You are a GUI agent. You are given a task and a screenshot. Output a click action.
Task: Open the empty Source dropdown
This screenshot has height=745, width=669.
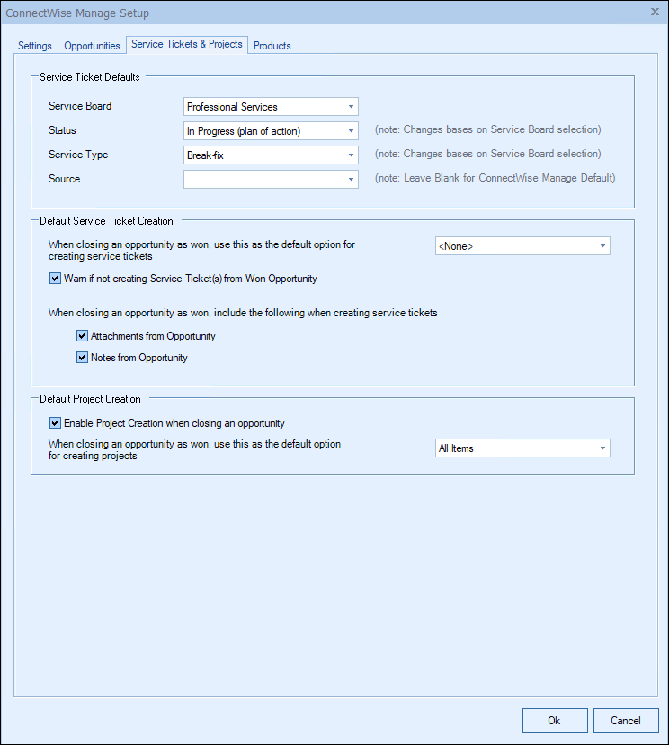coord(271,179)
